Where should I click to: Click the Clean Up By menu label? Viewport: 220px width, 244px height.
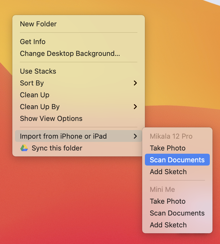pos(40,107)
